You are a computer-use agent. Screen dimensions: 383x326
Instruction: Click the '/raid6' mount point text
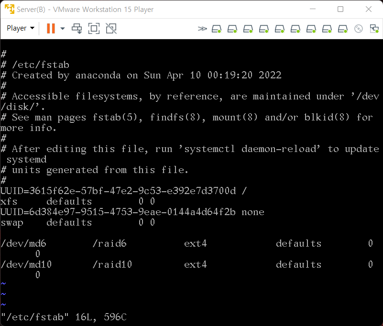click(109, 243)
